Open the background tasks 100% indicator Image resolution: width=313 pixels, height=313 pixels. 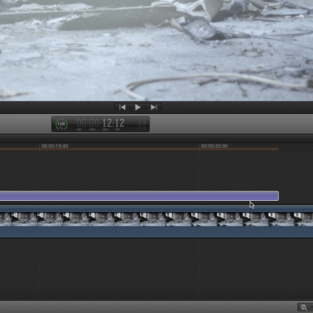click(61, 124)
